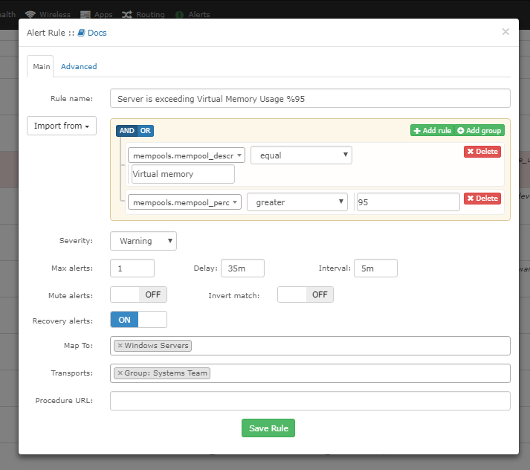Click Add group button

[x=479, y=131]
